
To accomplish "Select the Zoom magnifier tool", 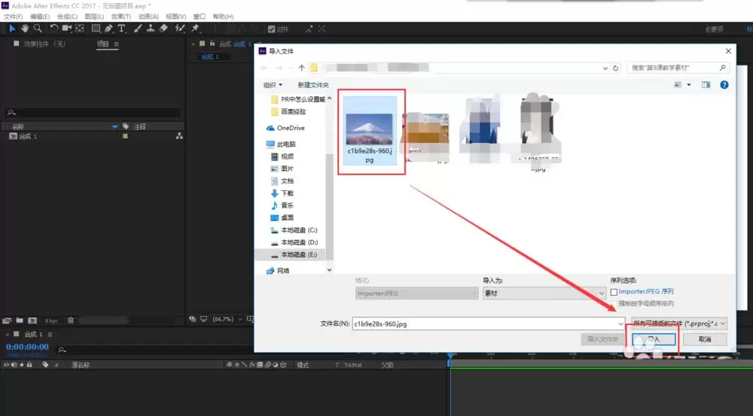I will click(x=38, y=29).
